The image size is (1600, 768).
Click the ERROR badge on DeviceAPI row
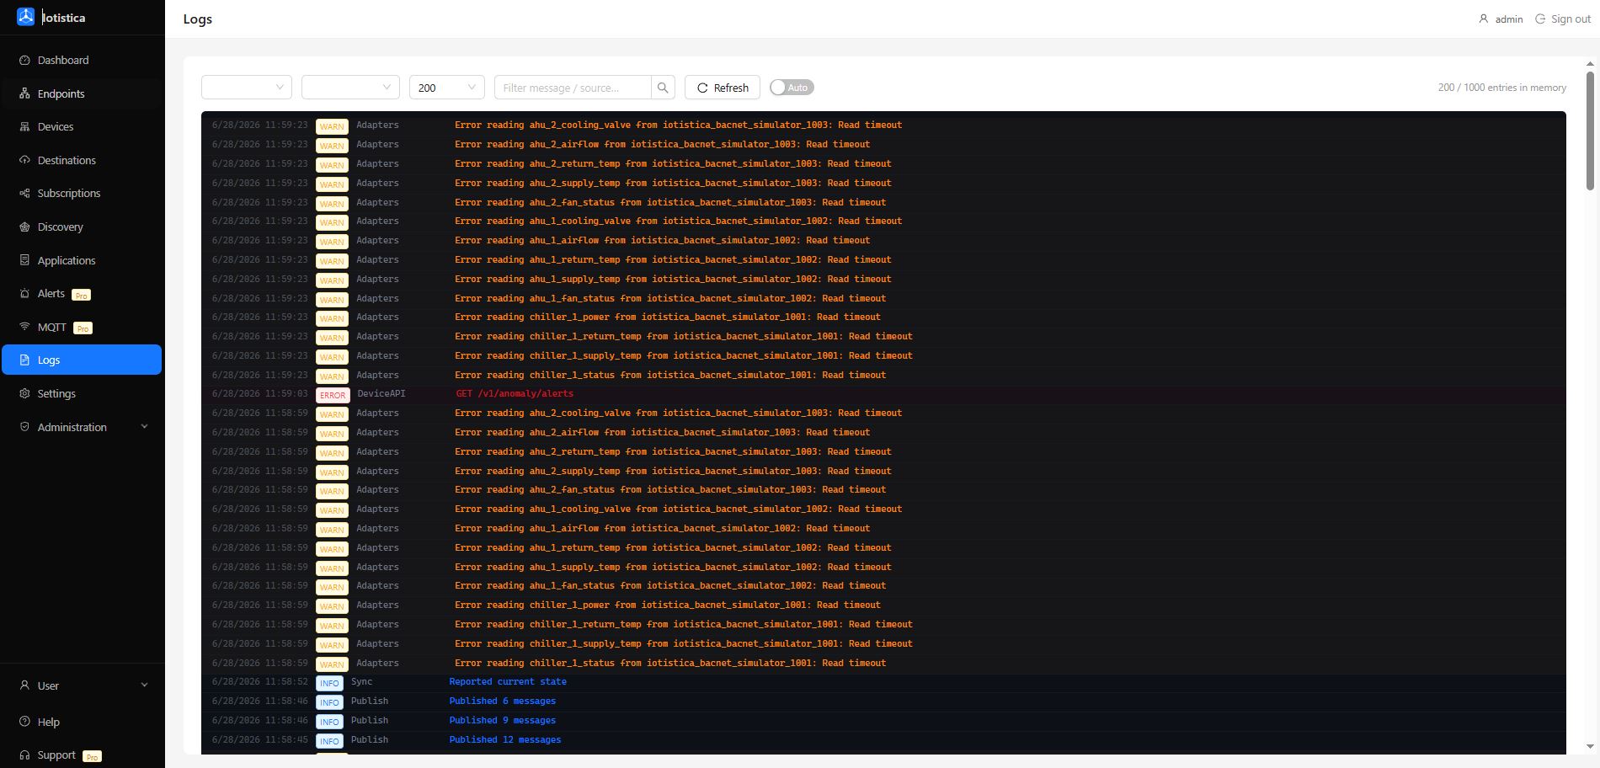pos(333,395)
